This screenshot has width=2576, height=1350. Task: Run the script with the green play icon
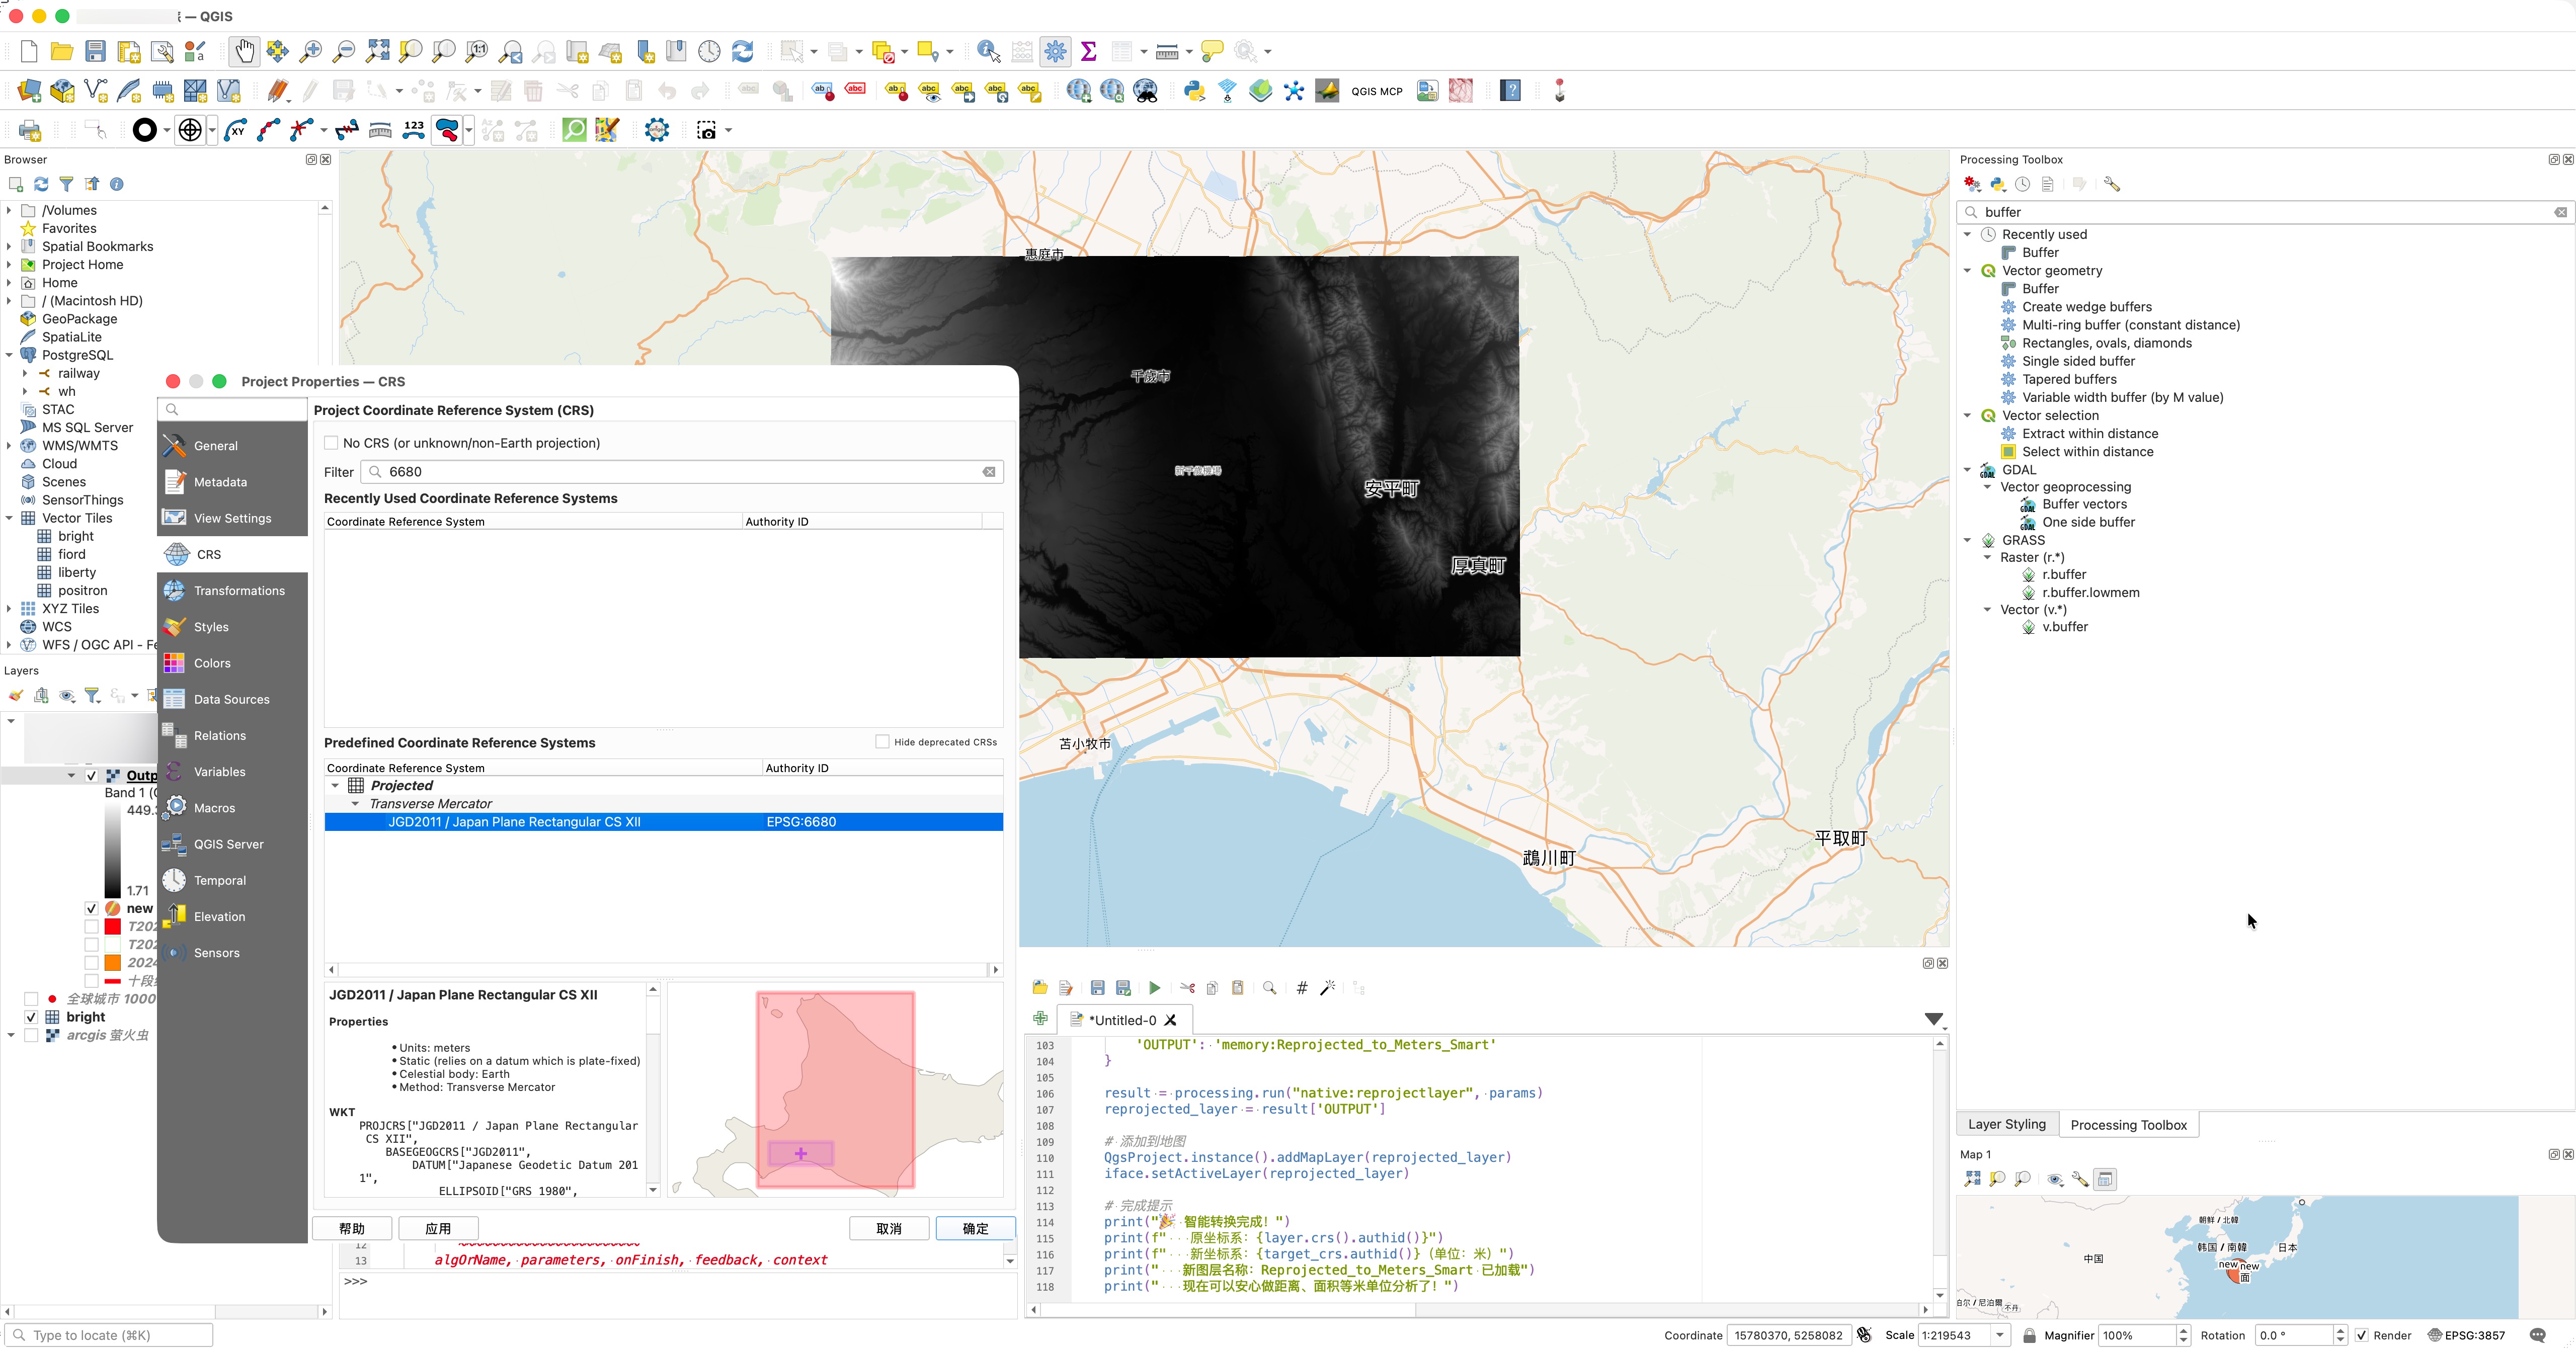(1154, 988)
